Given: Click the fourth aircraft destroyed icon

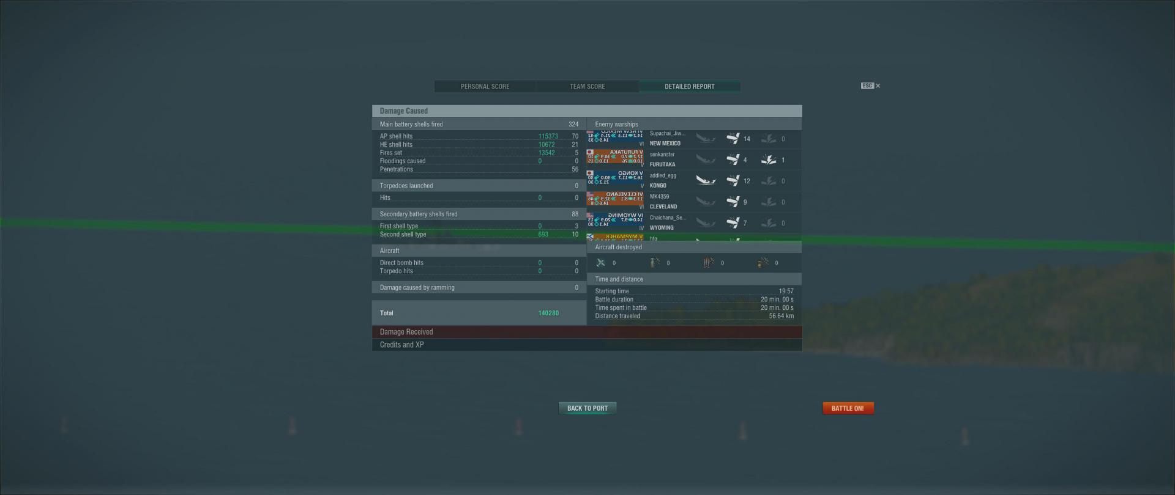Looking at the screenshot, I should (x=763, y=263).
